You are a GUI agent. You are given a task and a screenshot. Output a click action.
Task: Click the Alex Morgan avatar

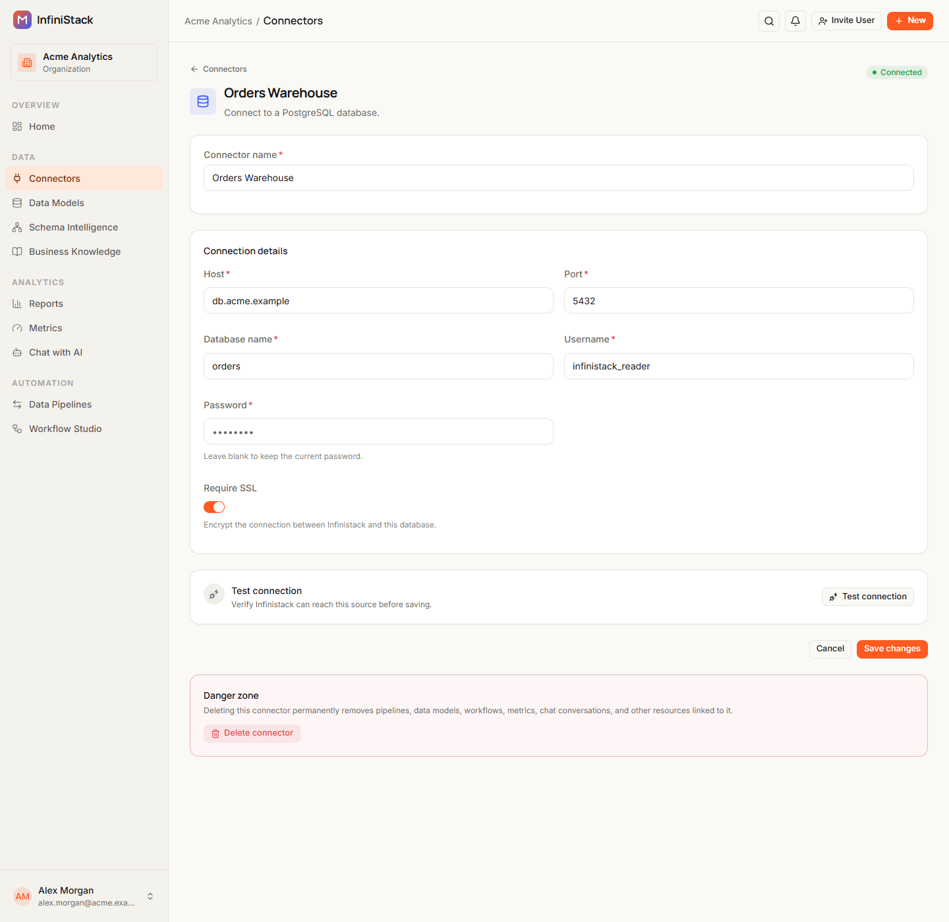pyautogui.click(x=22, y=896)
